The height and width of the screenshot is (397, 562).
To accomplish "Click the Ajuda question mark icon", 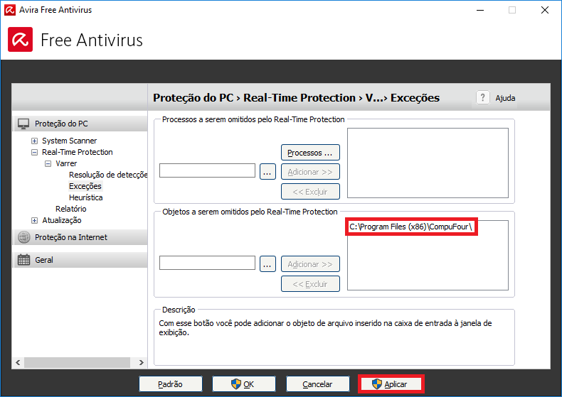I will (483, 98).
